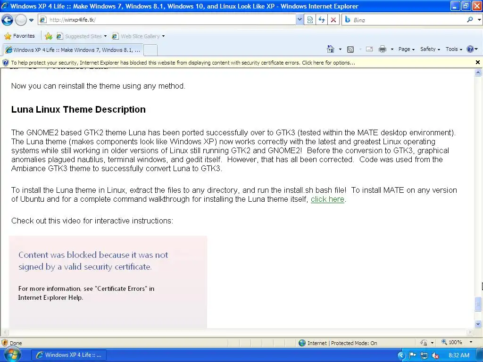The height and width of the screenshot is (362, 483).
Task: Click the Home page icon
Action: pyautogui.click(x=331, y=49)
